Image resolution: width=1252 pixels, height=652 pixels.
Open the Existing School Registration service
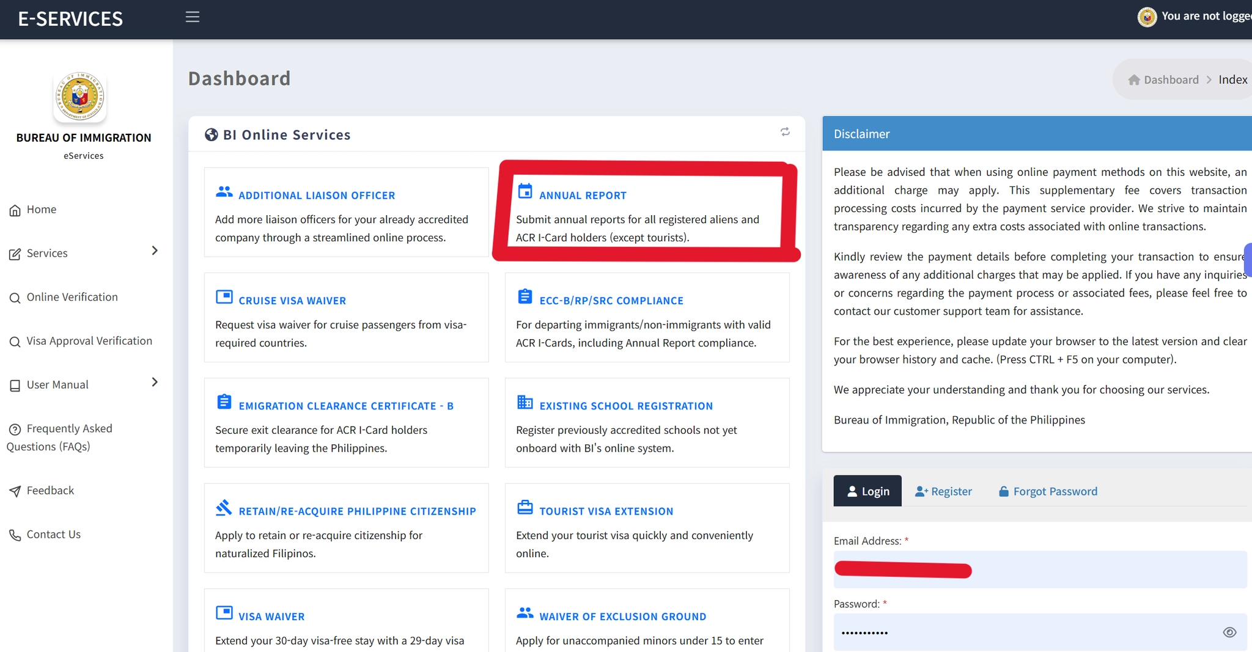(626, 406)
